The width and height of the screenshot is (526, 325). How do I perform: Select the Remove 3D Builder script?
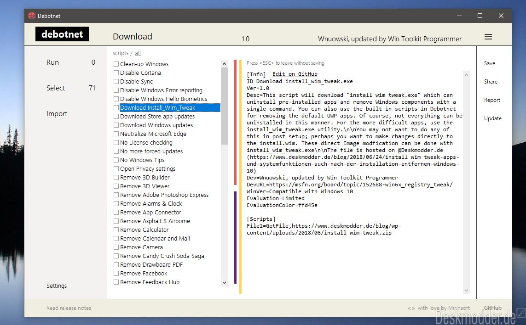click(x=145, y=177)
